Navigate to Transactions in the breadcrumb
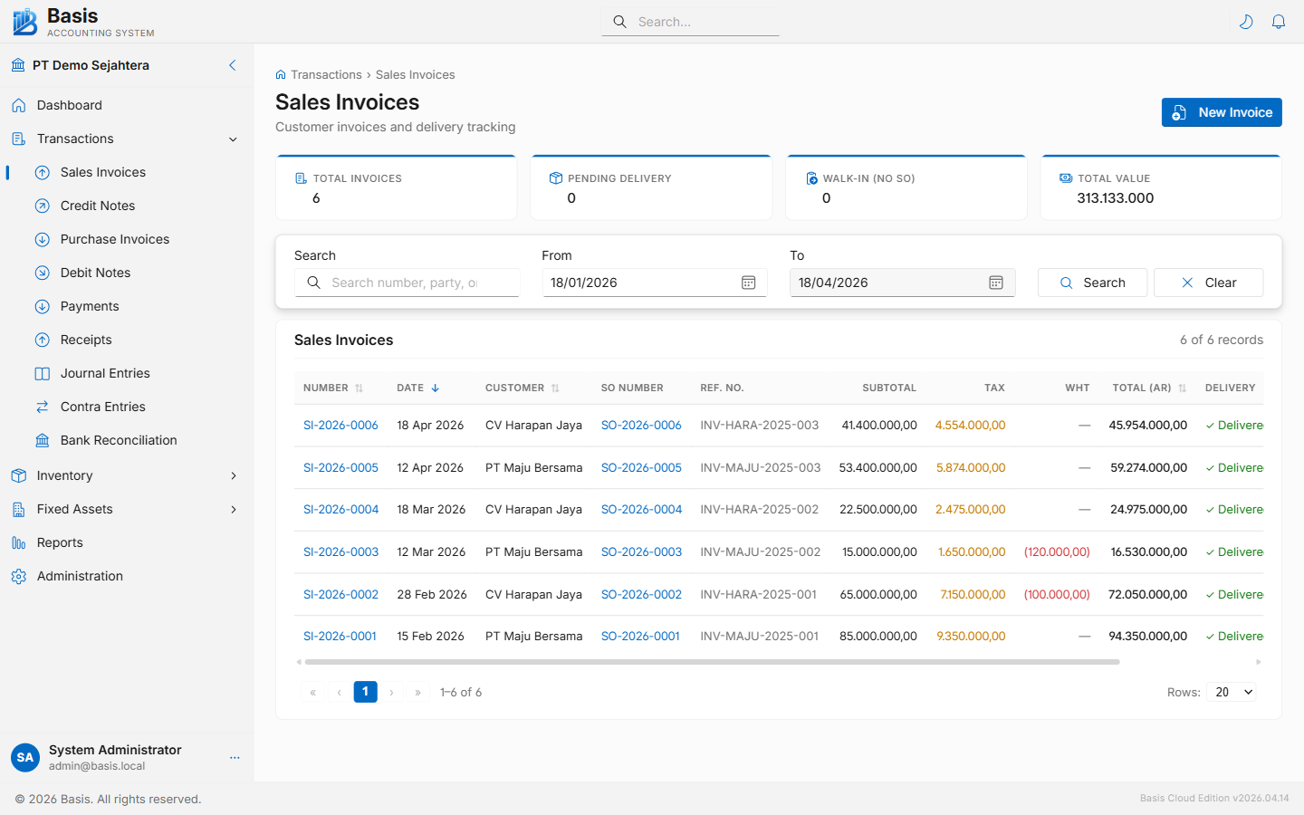This screenshot has height=815, width=1304. coord(328,74)
